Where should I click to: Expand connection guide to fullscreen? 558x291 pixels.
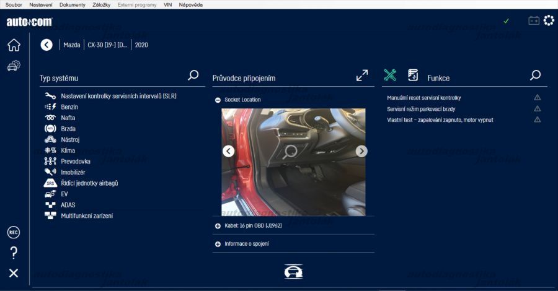362,76
